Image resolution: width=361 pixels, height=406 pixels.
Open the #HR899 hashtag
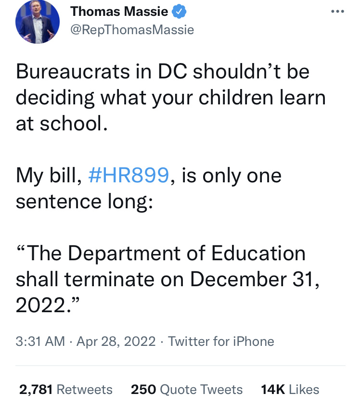point(129,176)
